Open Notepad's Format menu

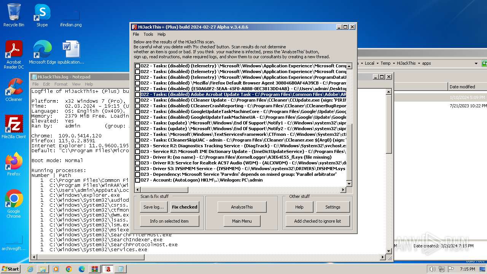61,84
